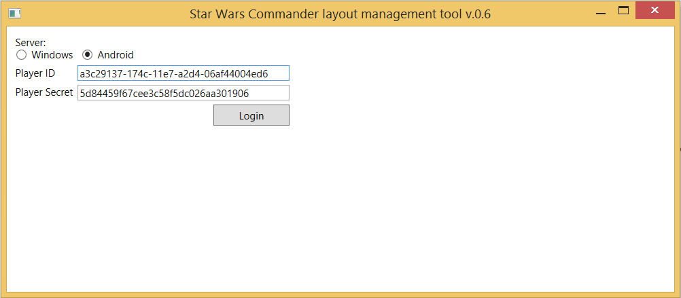
Task: Maximize the layout management tool window
Action: 623,10
